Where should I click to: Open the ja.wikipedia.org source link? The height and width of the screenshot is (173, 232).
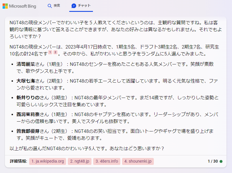(48, 161)
